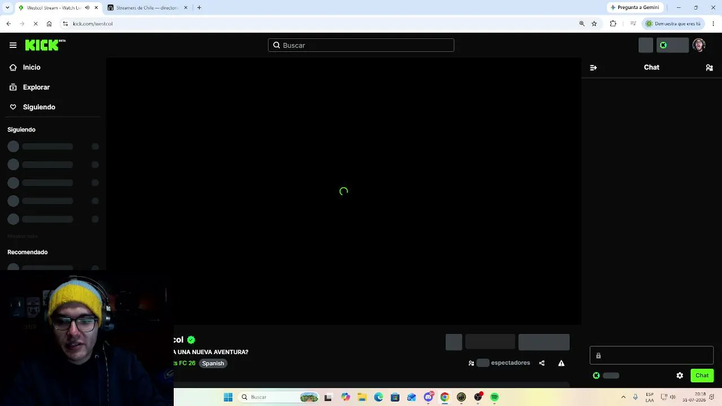Click Pregunta a Gemini button
Image resolution: width=722 pixels, height=406 pixels.
[x=635, y=8]
